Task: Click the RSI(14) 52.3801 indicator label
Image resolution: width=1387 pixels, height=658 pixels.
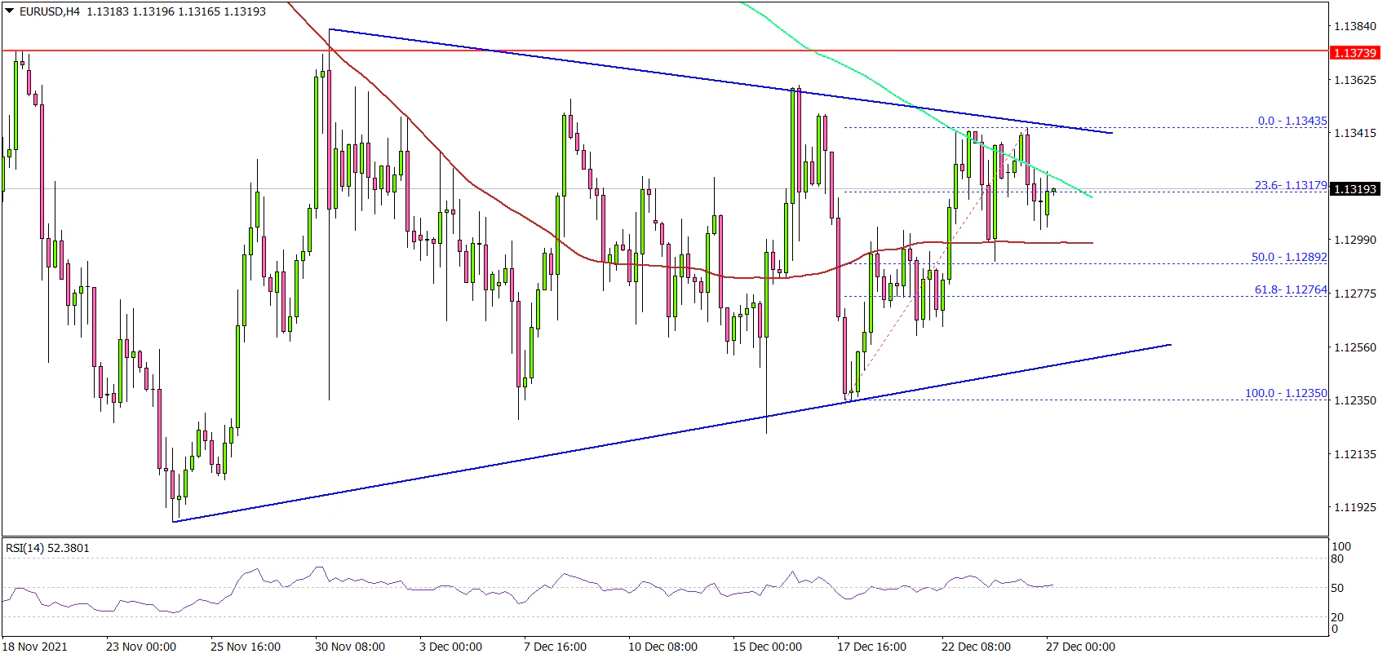Action: point(47,548)
